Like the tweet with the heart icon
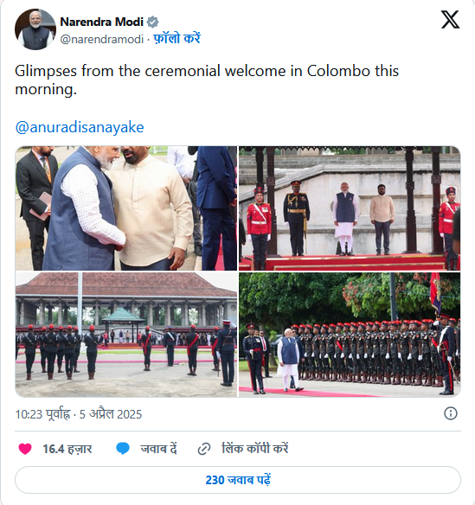This screenshot has width=475, height=505. (25, 449)
